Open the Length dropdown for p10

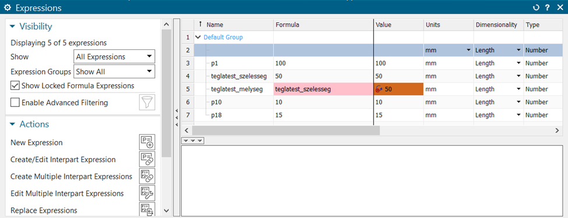518,102
